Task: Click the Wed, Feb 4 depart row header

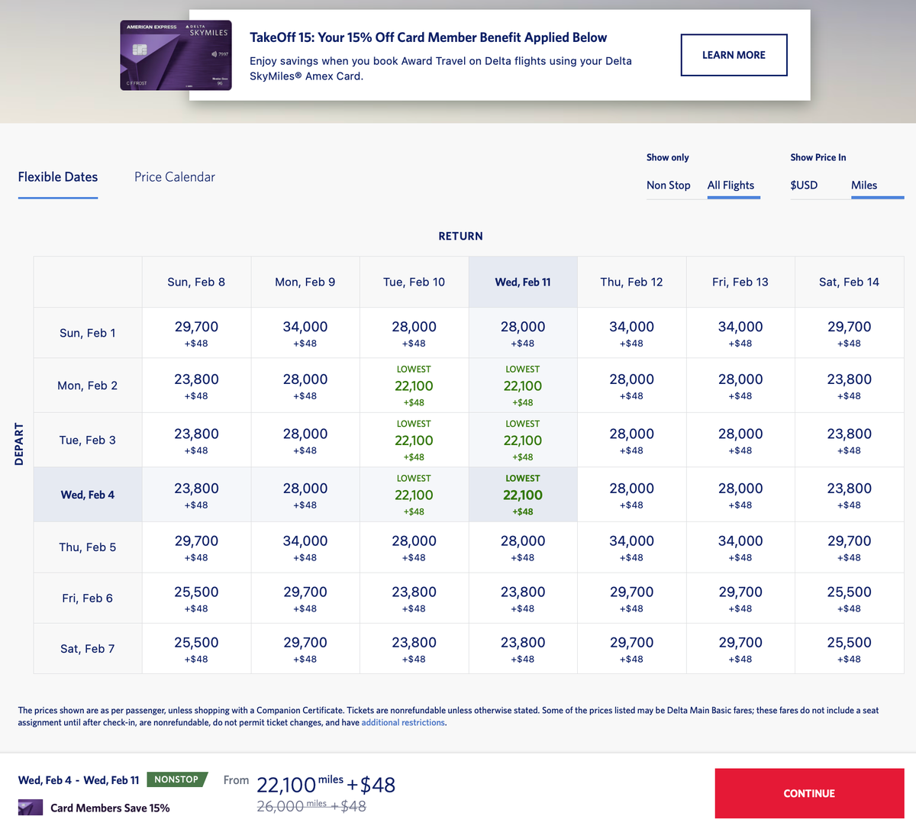Action: (x=88, y=495)
